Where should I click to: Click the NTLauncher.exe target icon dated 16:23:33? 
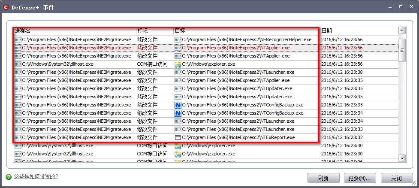[x=178, y=130]
